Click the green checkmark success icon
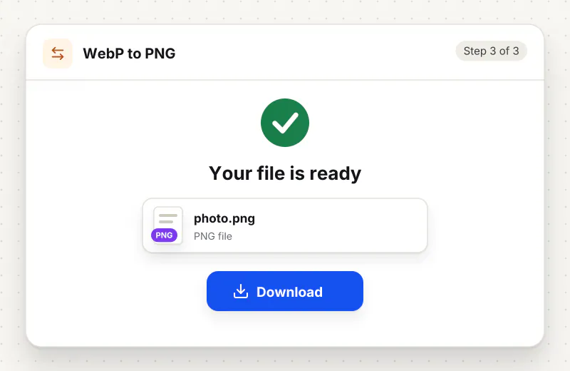 coord(285,123)
